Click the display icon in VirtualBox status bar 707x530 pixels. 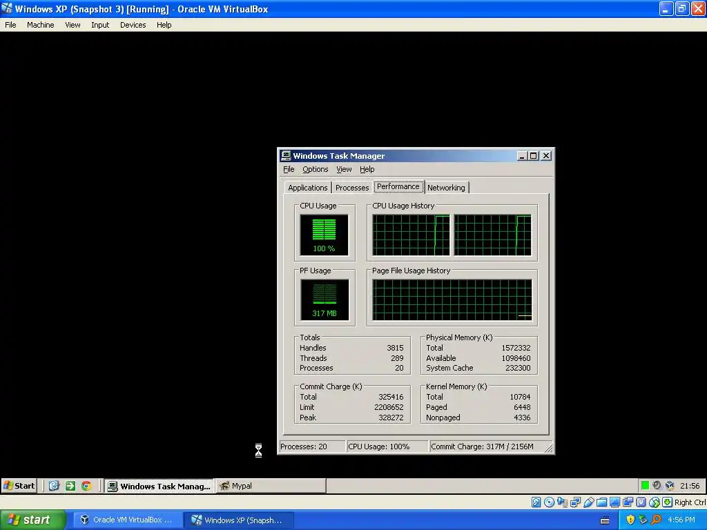coord(614,502)
